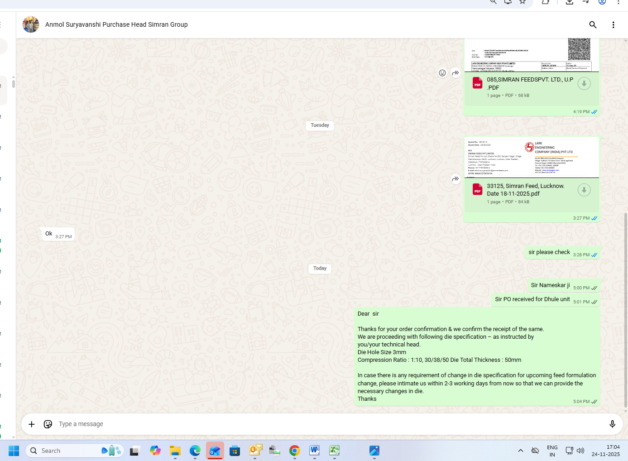The width and height of the screenshot is (628, 461).
Task: Forward the 33125 Simran Feed PDF message
Action: [455, 179]
